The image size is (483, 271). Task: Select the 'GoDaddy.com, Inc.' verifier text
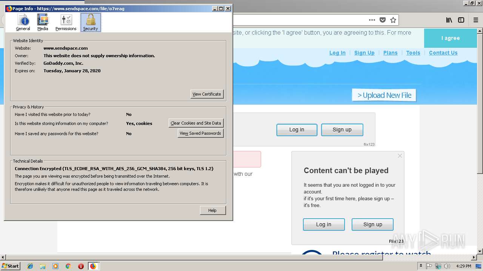(63, 63)
